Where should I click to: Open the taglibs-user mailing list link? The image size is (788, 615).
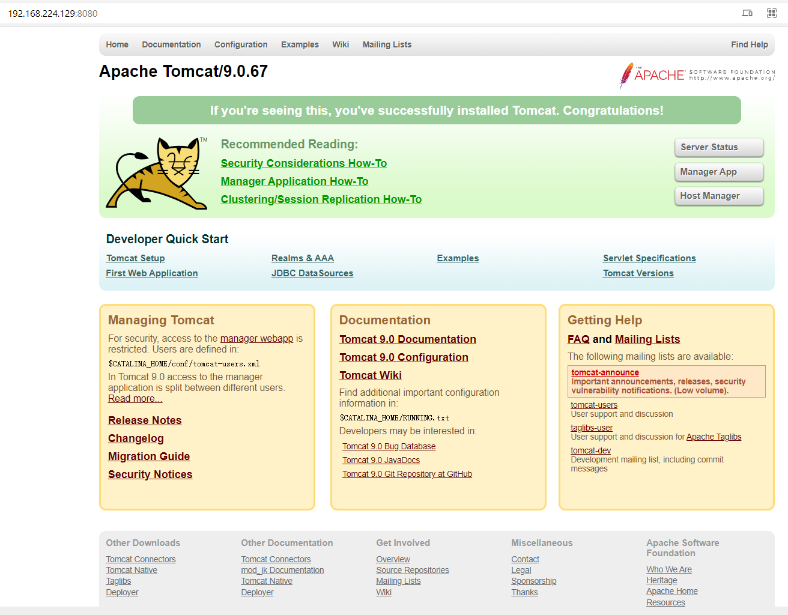point(592,428)
